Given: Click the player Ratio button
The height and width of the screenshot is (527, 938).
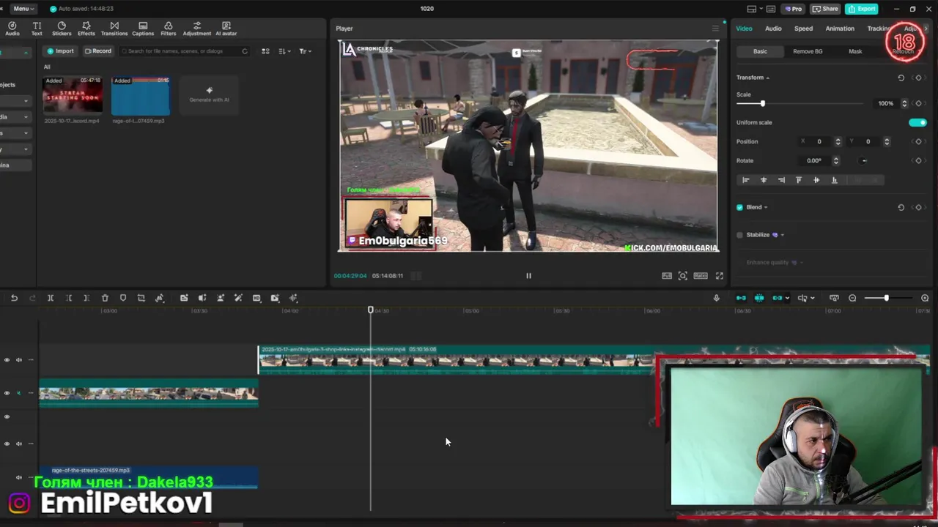Looking at the screenshot, I should 701,276.
